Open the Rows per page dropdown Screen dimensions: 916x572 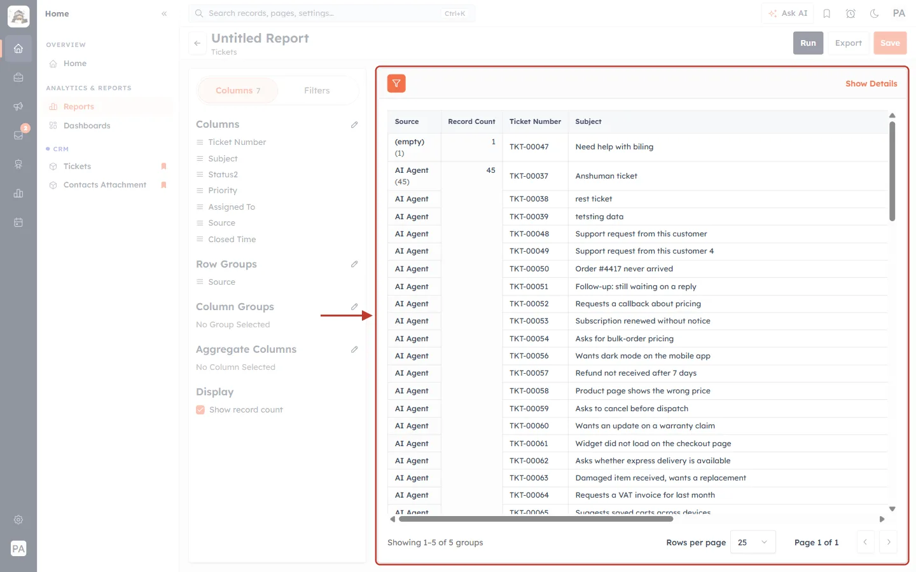pyautogui.click(x=753, y=542)
